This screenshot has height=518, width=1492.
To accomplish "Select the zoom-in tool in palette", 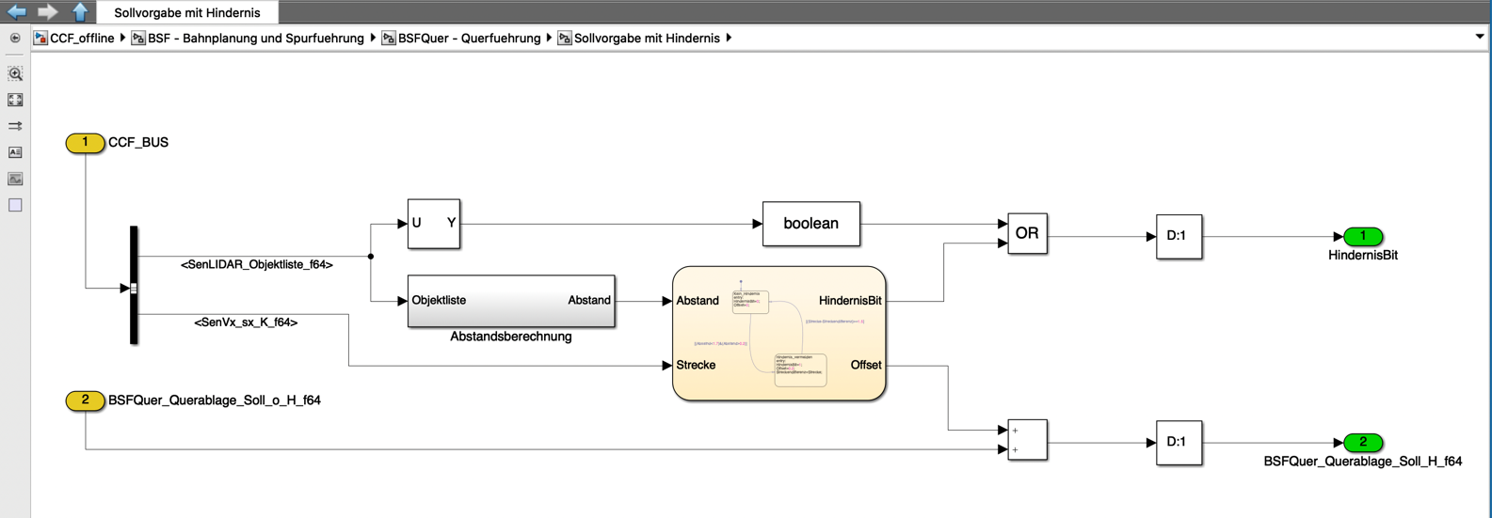I will tap(15, 73).
